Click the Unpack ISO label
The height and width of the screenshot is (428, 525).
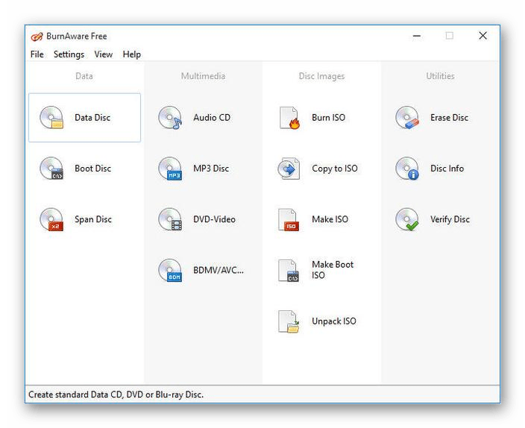[x=334, y=321]
